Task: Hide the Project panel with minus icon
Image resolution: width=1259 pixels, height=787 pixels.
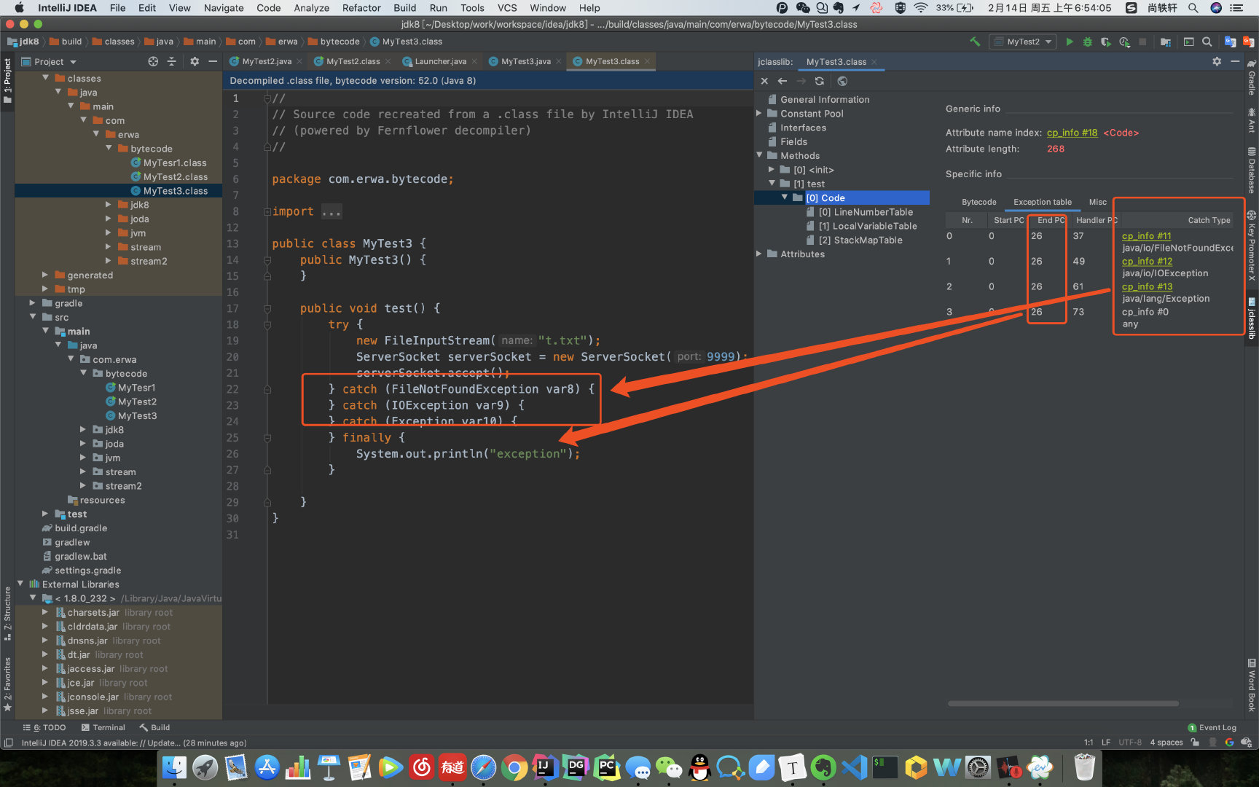Action: pyautogui.click(x=213, y=61)
